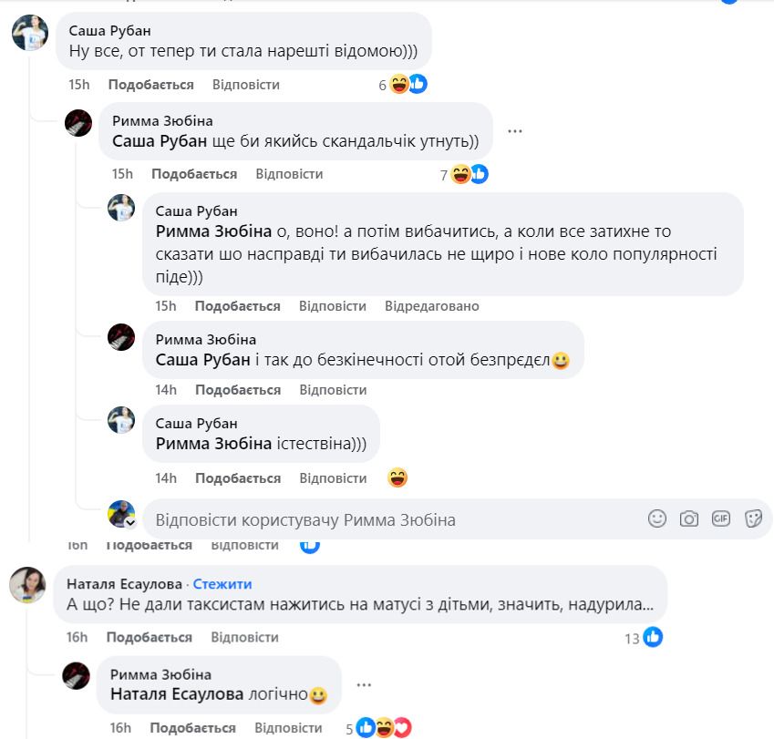Open the options menu beside Римма Зюбіна's comment
774x739 pixels.
point(515,131)
